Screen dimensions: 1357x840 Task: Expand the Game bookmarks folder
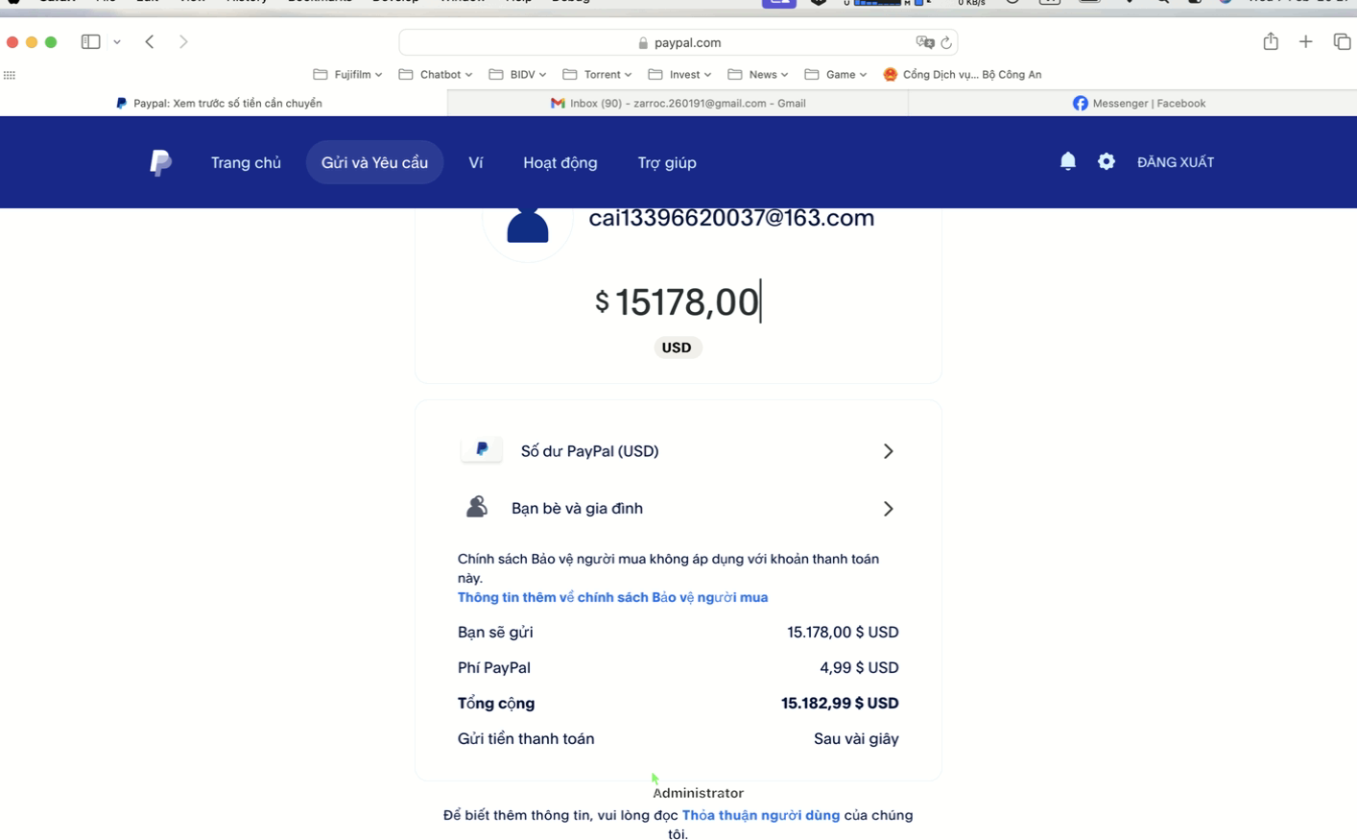(836, 75)
